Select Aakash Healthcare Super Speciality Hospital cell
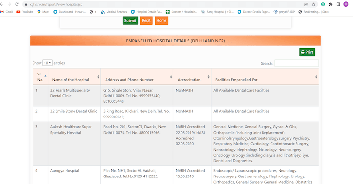 click(x=74, y=143)
